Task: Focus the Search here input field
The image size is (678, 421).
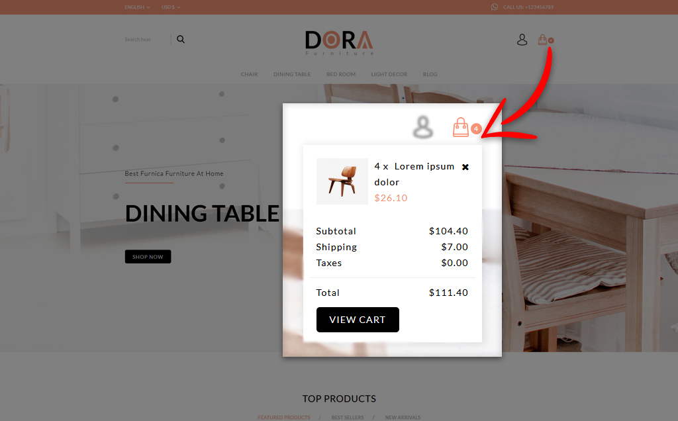Action: click(146, 39)
